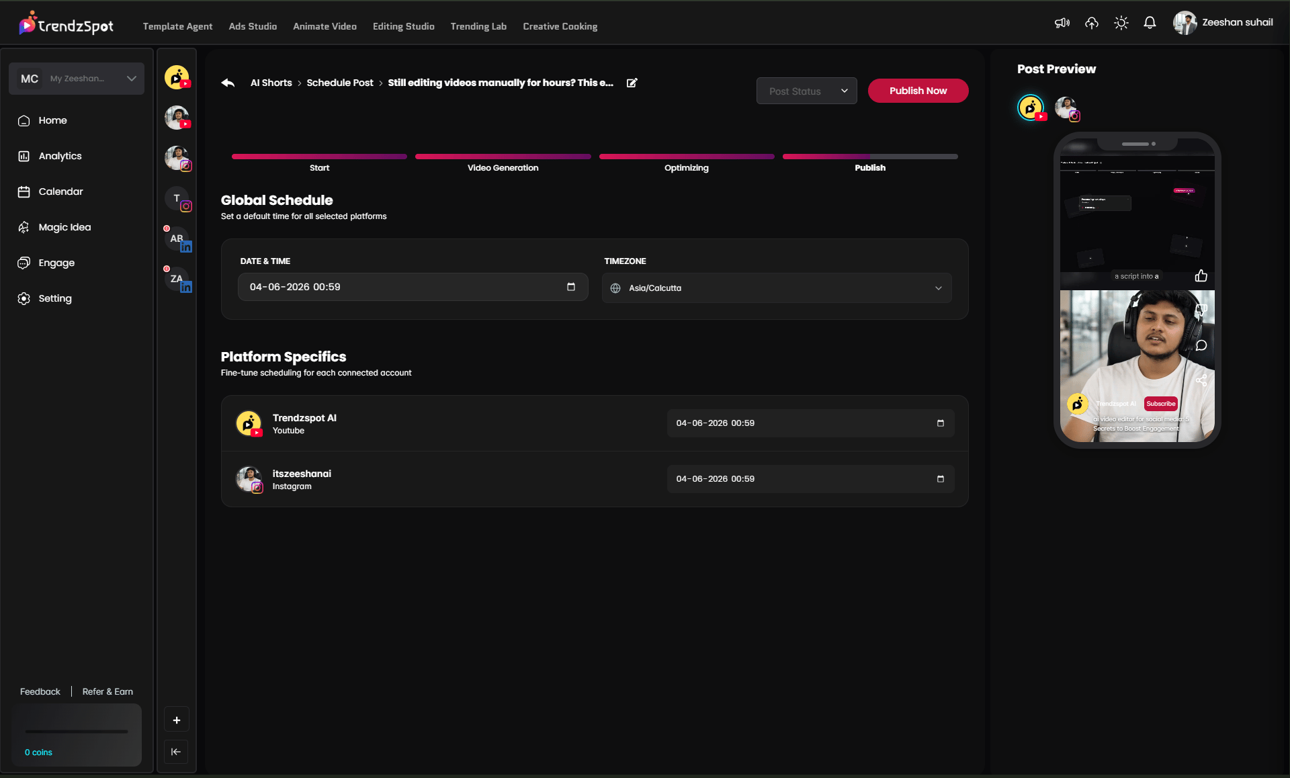Open Setting in the sidebar

coord(44,298)
